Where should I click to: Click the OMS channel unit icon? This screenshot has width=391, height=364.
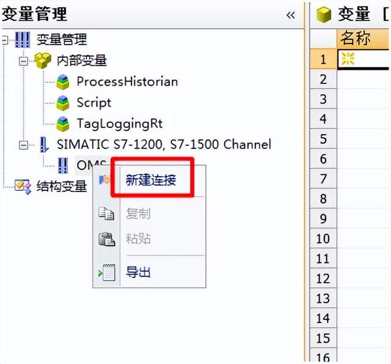coord(63,165)
